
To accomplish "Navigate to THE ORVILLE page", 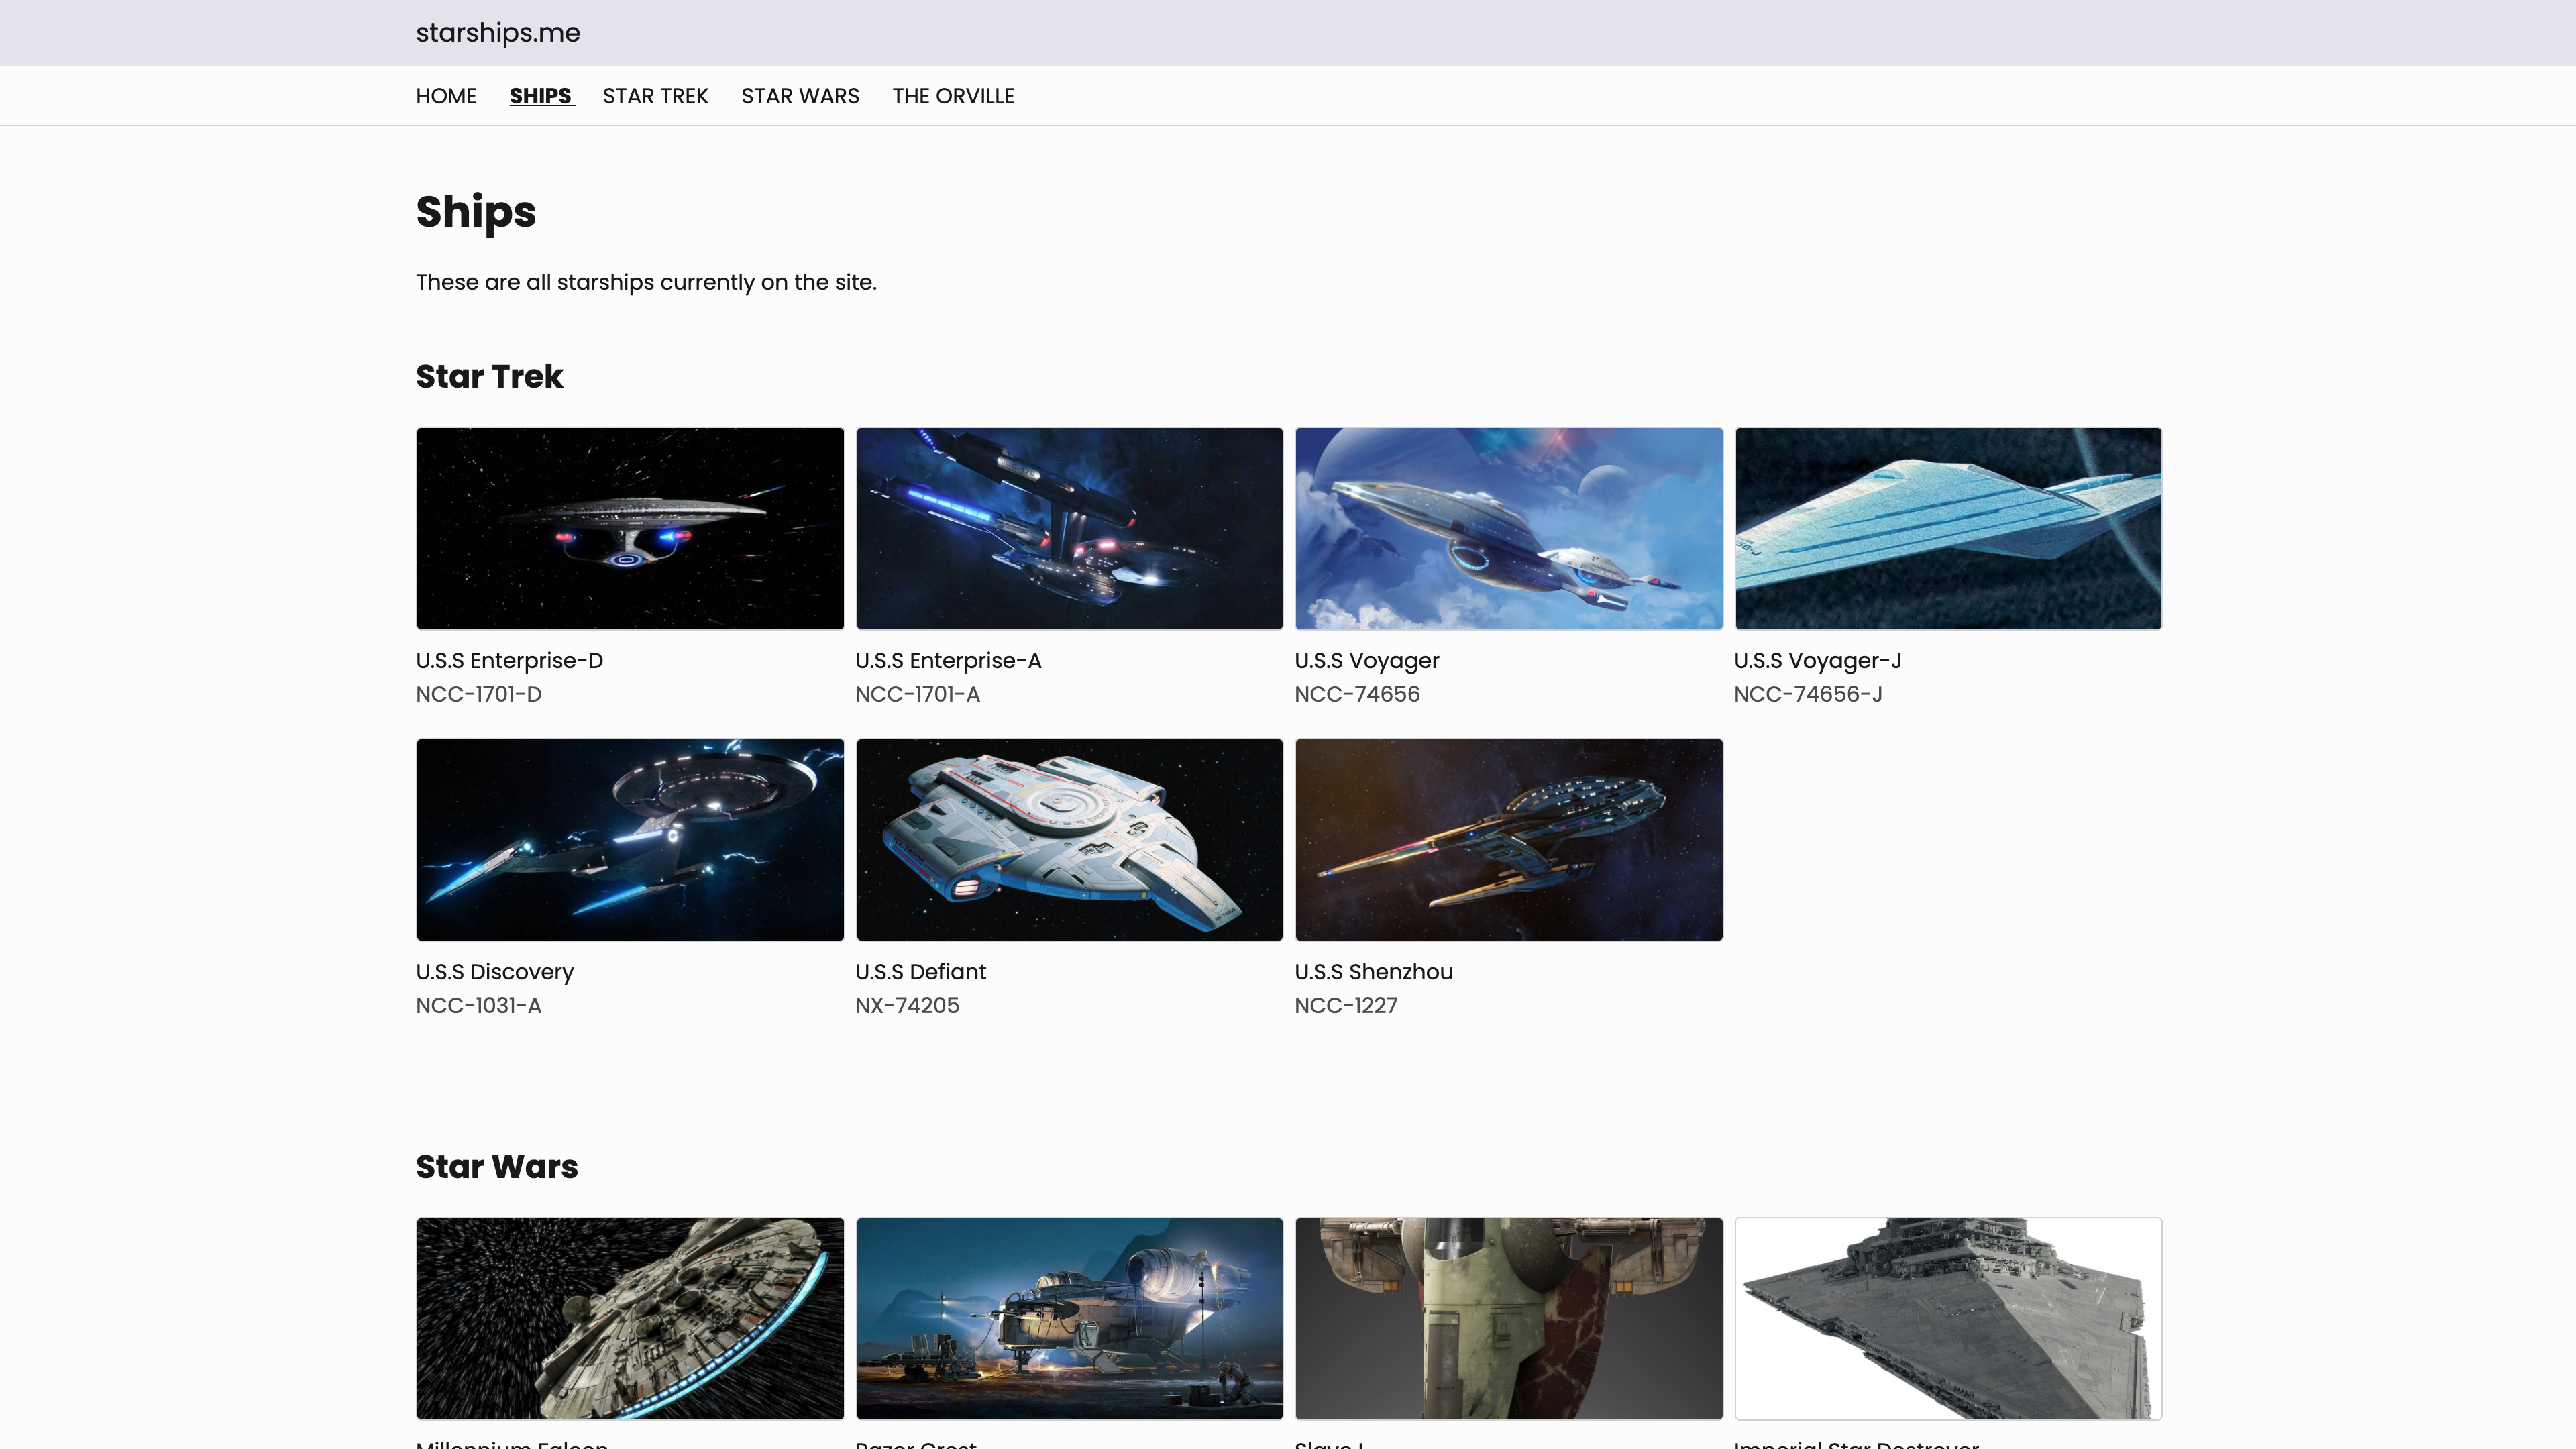I will tap(953, 96).
